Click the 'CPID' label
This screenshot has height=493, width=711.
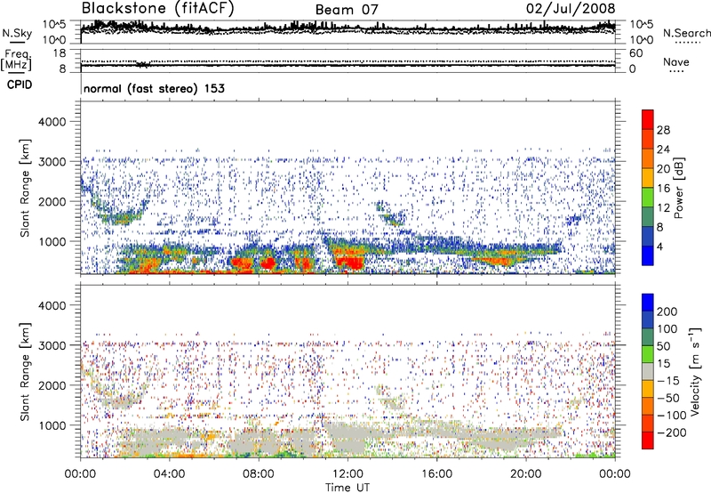point(20,85)
